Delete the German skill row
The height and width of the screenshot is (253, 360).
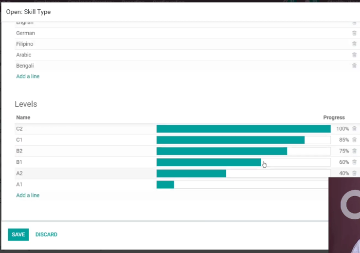point(354,33)
